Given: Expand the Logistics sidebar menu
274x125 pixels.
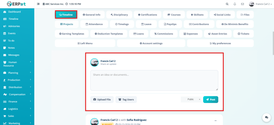Looking at the screenshot, I should [17, 109].
